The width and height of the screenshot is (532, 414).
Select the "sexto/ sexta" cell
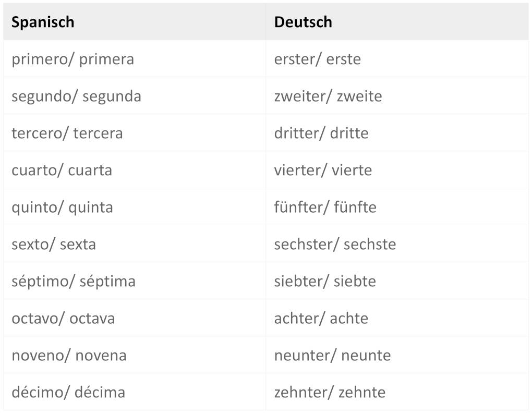54,244
